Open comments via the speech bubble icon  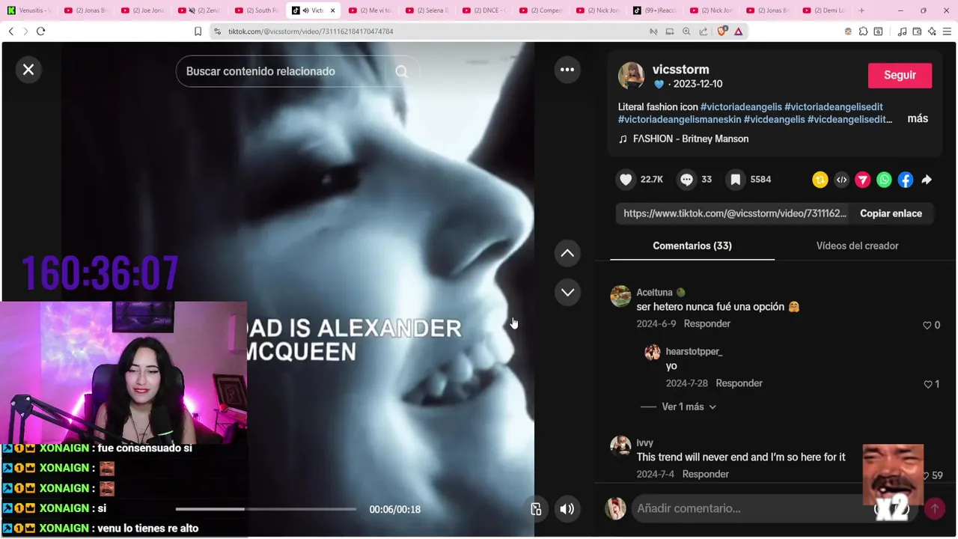click(686, 180)
